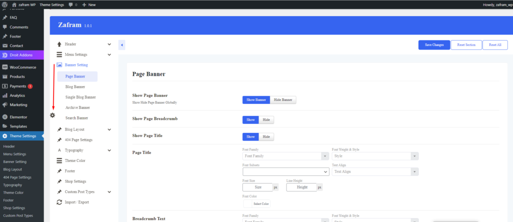The image size is (513, 222).
Task: Click the Save Changes button
Action: pyautogui.click(x=434, y=45)
